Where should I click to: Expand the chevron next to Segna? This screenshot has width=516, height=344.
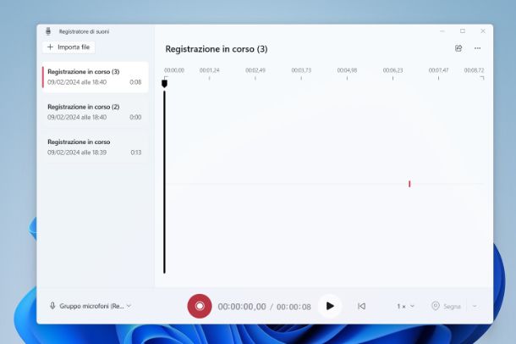tap(474, 306)
